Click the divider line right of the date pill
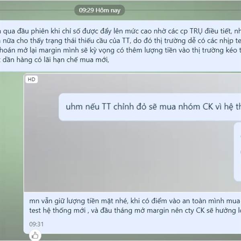 pos(183,10)
